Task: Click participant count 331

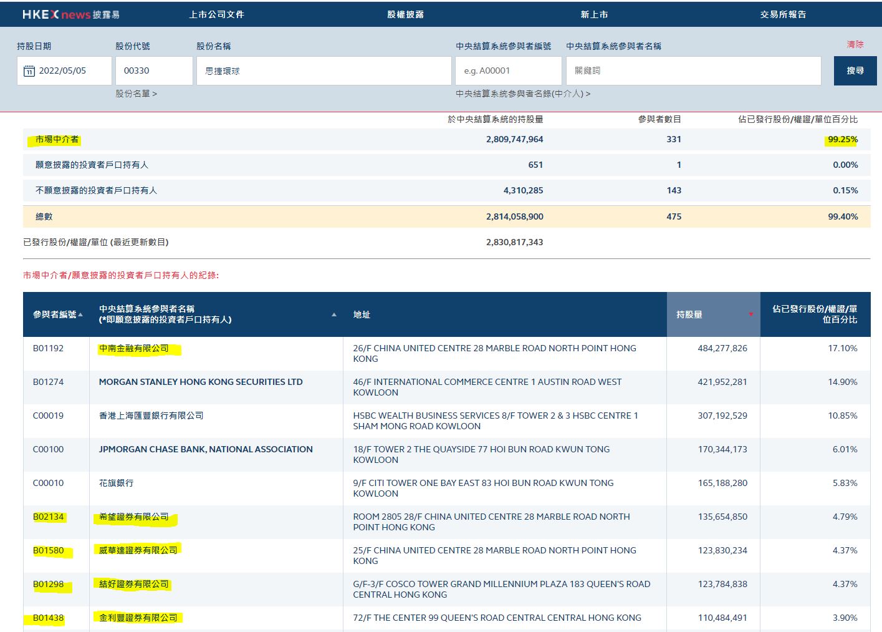Action: pos(674,140)
